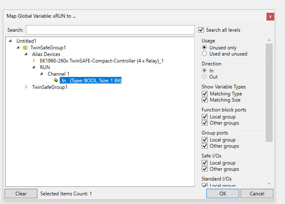This screenshot has height=204, width=285.
Task: Toggle the Matching Size checkbox
Action: (x=205, y=100)
